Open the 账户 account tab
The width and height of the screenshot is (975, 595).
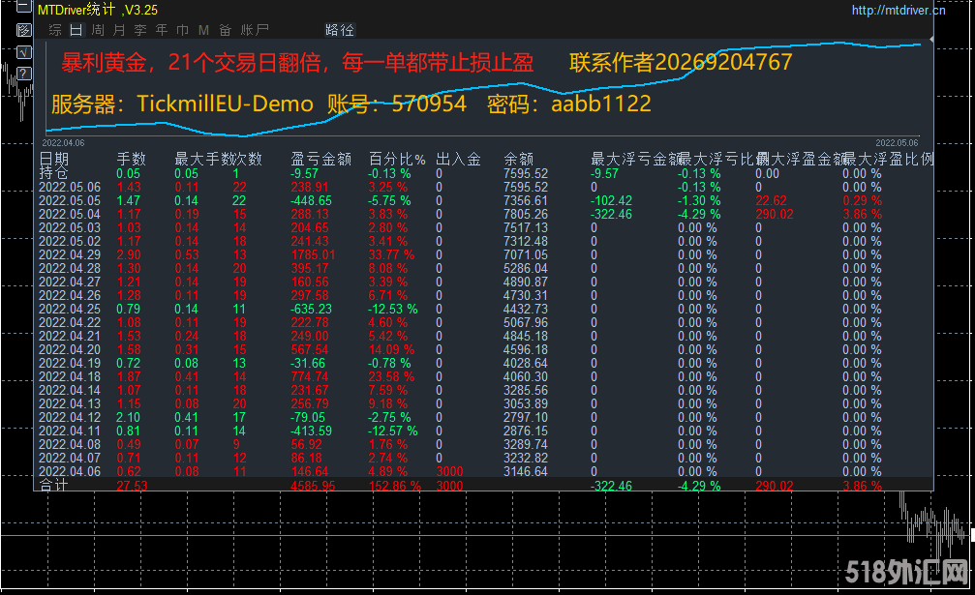click(x=255, y=30)
